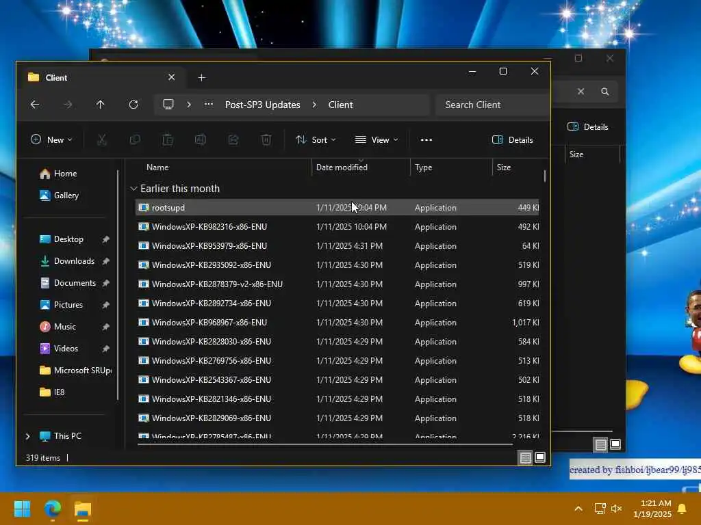Switch to details list view icon in Client window

(x=525, y=457)
